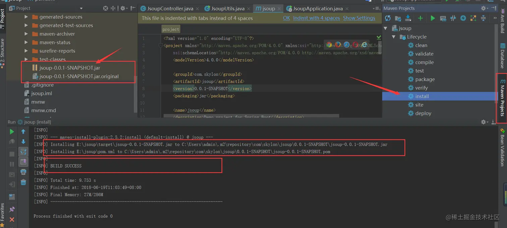Screen dimensions: 507x228
Task: Run Maven build green play icon
Action: pos(433,18)
